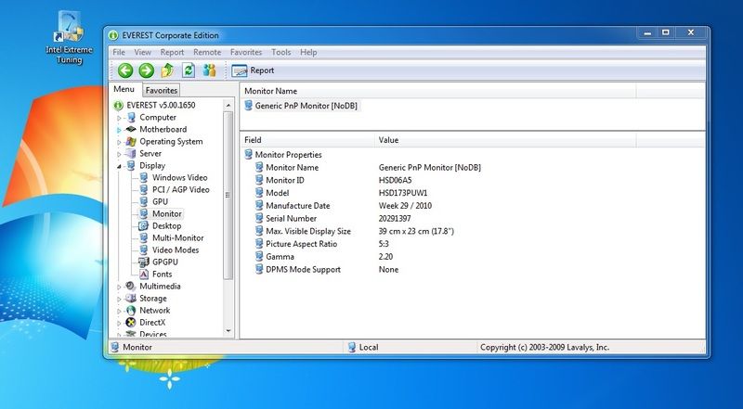The width and height of the screenshot is (743, 409).
Task: Expand the Motherboard tree node
Action: 119,130
